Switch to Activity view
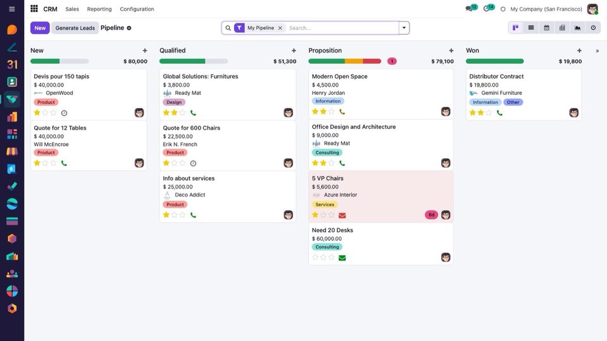 (593, 28)
